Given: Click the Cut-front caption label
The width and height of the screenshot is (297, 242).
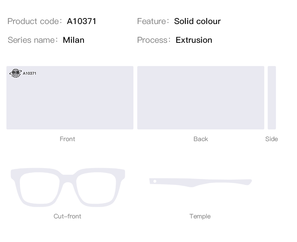Looking at the screenshot, I should coord(67,216).
